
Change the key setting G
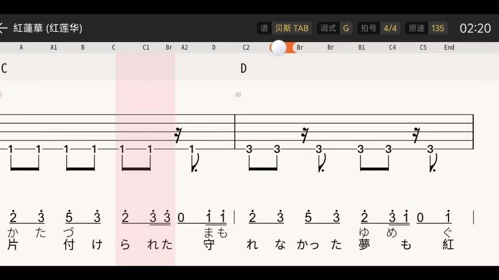[x=346, y=28]
